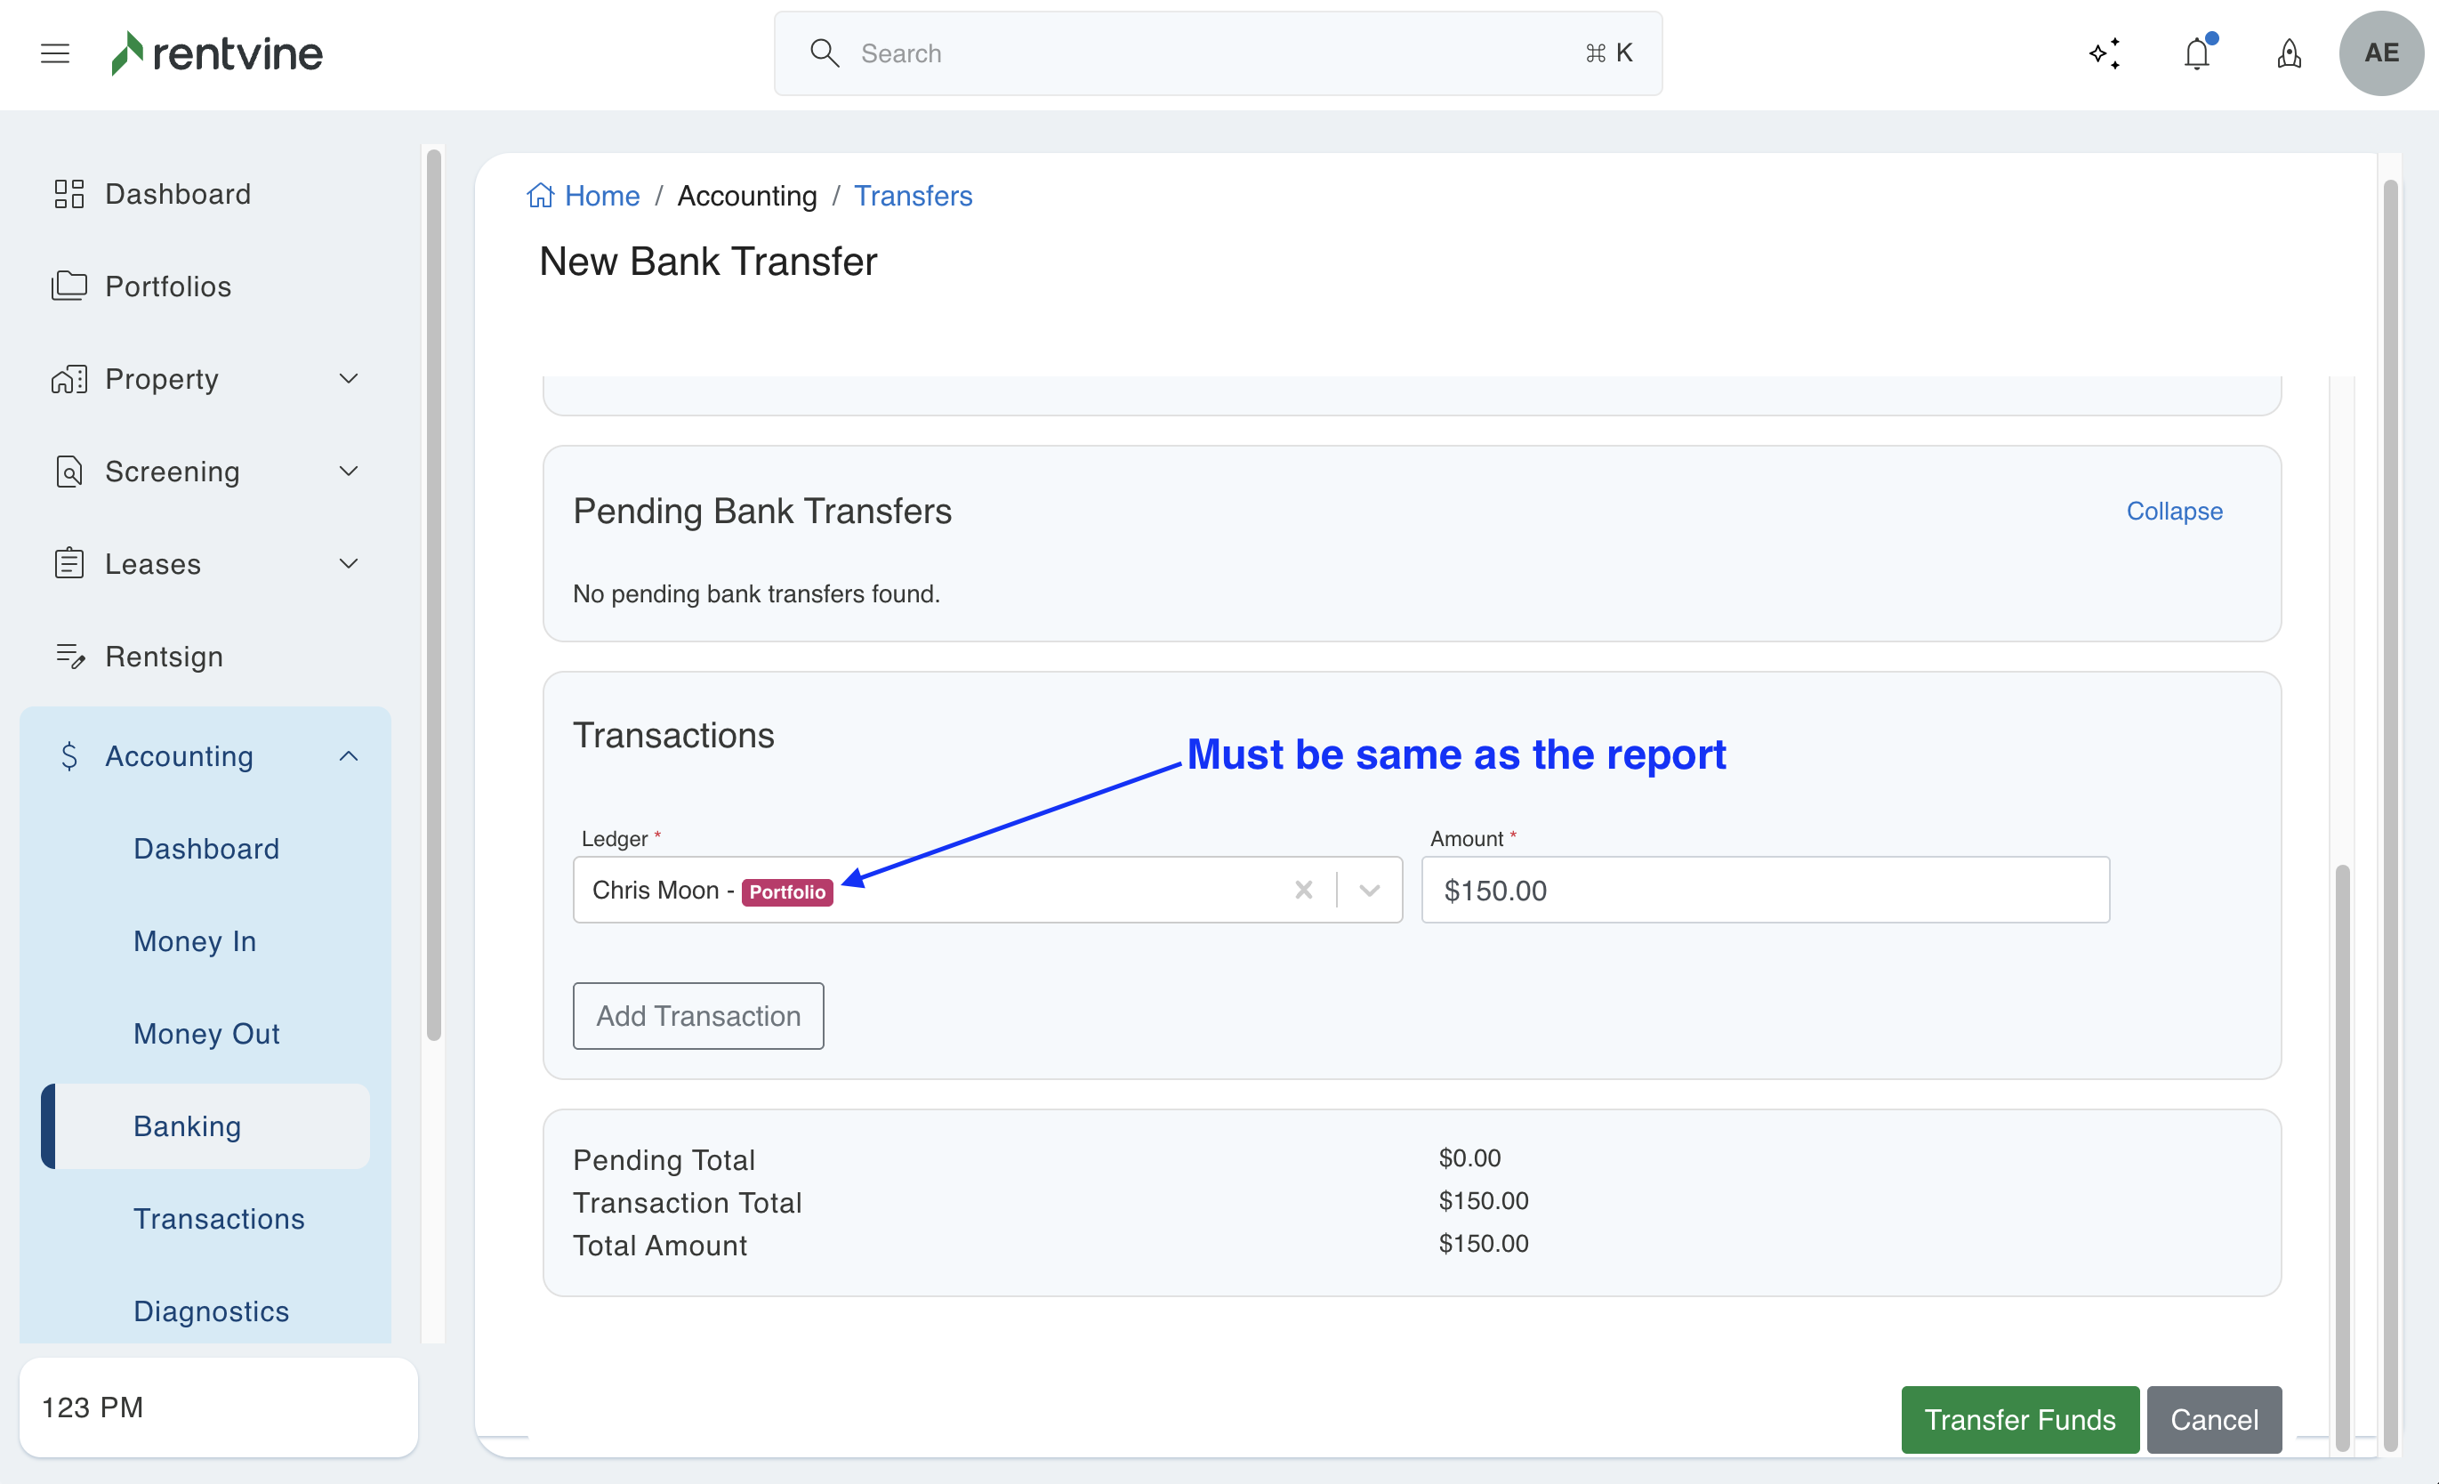Click the Search bar
The width and height of the screenshot is (2439, 1484).
(1218, 53)
